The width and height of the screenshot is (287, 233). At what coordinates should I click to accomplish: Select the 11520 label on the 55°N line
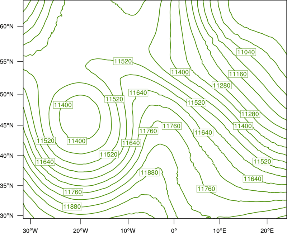tap(123, 61)
